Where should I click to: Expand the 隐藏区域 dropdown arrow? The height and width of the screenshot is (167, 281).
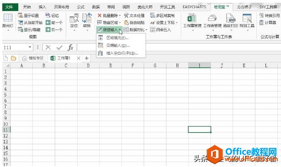click(120, 23)
